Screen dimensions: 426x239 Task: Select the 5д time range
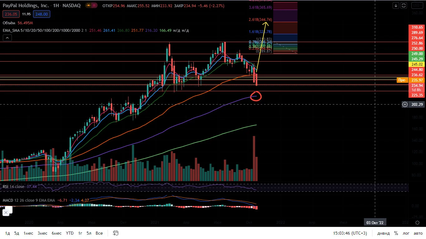[17, 233]
